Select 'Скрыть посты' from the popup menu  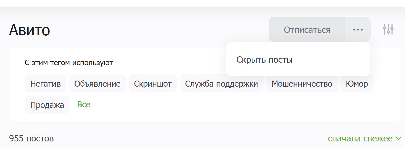tap(264, 60)
